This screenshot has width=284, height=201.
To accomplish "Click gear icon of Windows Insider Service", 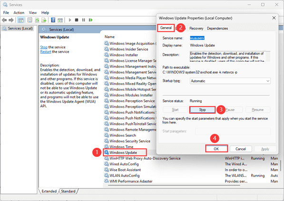I will coord(107,49).
